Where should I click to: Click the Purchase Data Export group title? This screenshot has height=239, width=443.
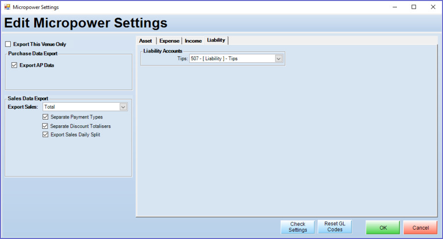pos(33,53)
